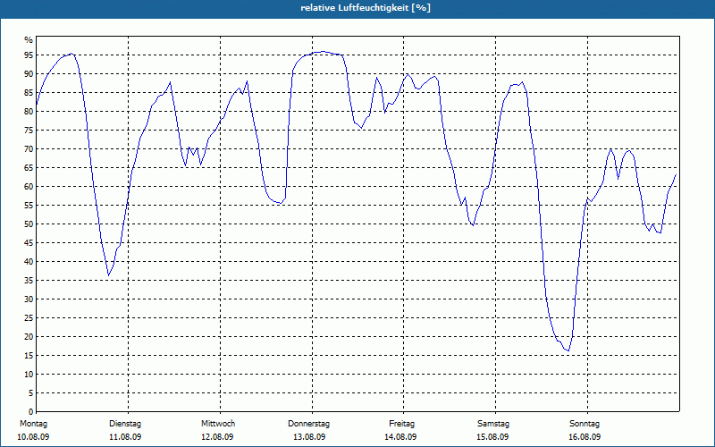Select the 'Donnerstag' day label
The width and height of the screenshot is (715, 447).
click(308, 424)
